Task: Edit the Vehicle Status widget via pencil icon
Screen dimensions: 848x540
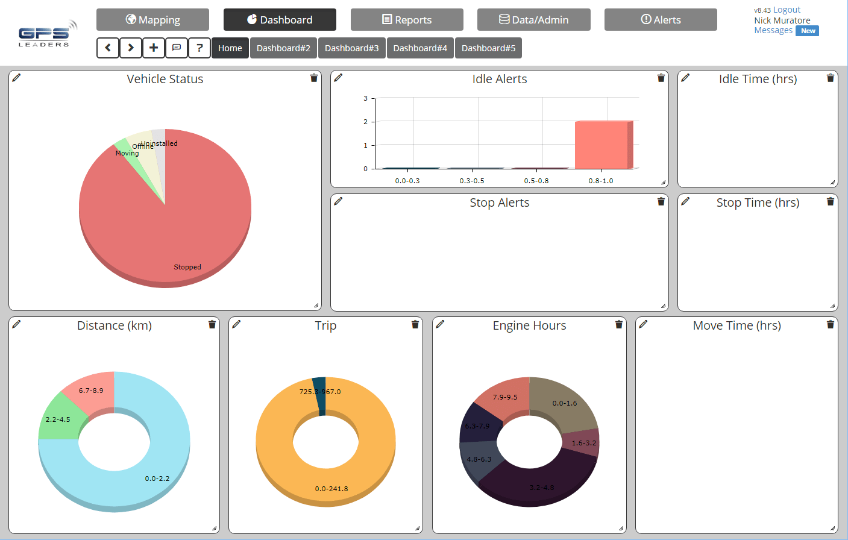Action: (x=16, y=77)
